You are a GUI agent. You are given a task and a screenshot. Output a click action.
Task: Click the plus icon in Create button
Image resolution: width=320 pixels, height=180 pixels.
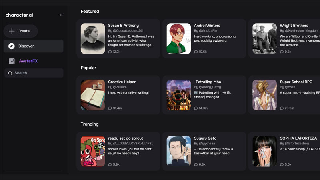tap(12, 31)
